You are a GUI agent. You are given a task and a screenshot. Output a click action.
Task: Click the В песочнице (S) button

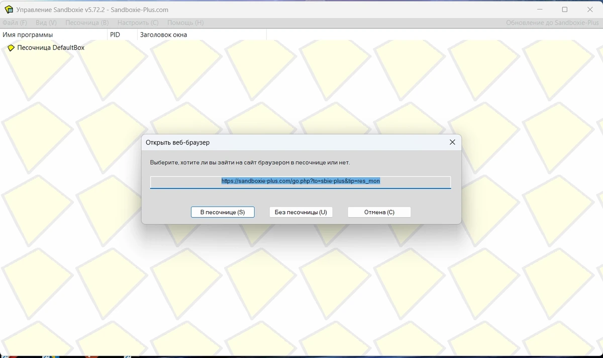tap(223, 212)
